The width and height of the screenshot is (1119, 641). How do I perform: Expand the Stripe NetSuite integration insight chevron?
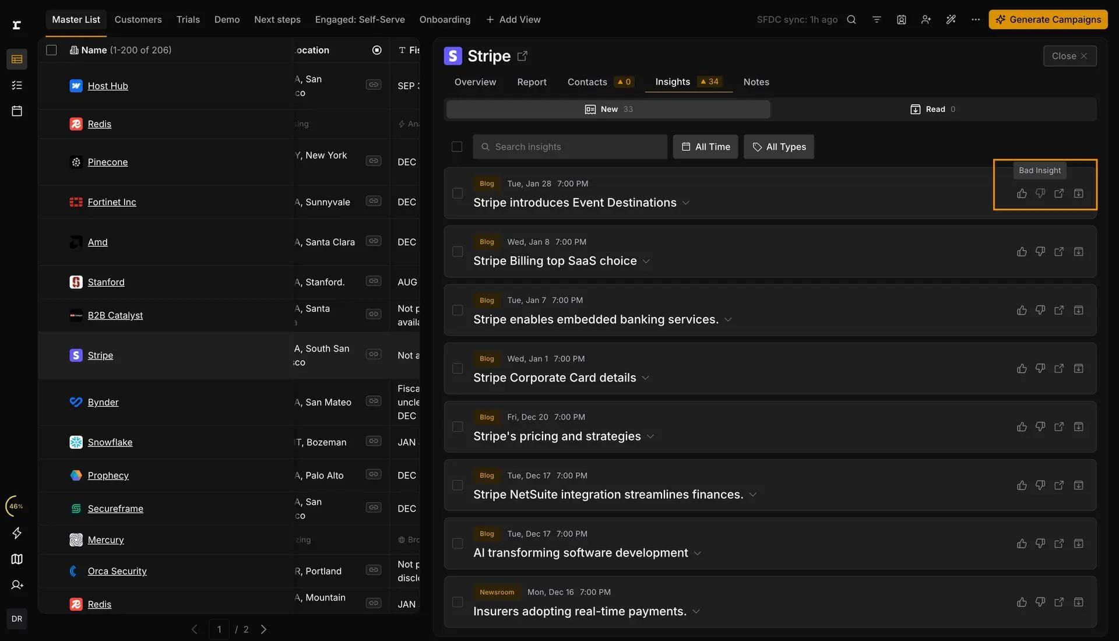tap(753, 495)
